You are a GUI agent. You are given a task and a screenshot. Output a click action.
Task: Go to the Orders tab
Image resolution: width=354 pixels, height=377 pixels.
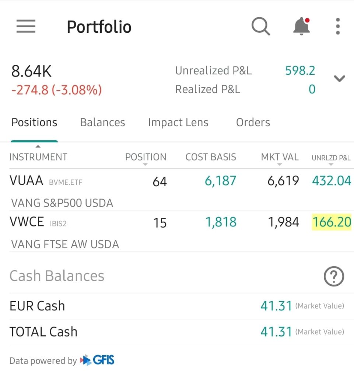click(253, 123)
